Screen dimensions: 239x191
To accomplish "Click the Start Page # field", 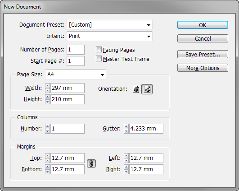I will tap(76, 61).
